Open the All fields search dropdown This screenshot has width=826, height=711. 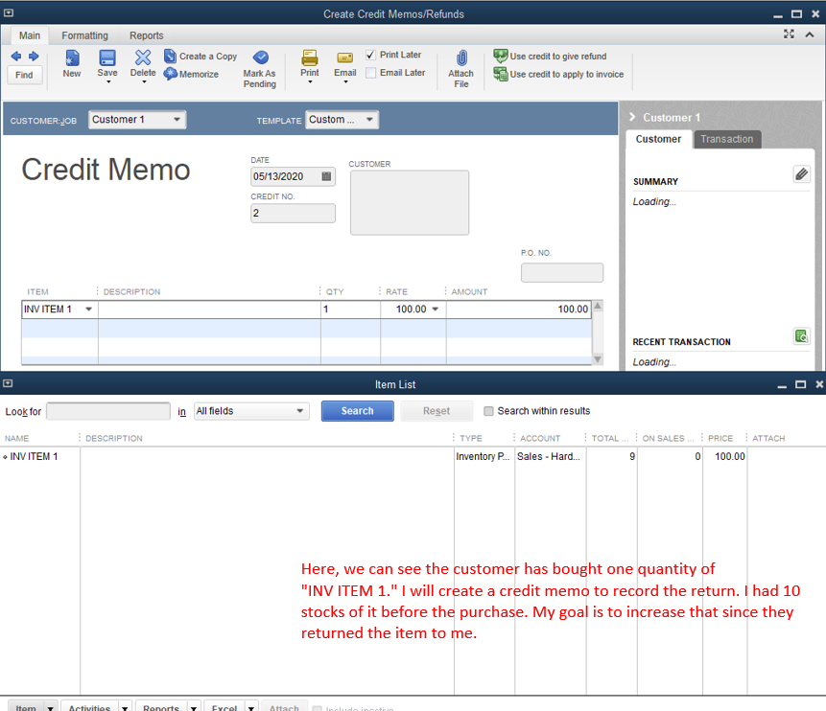[x=299, y=411]
